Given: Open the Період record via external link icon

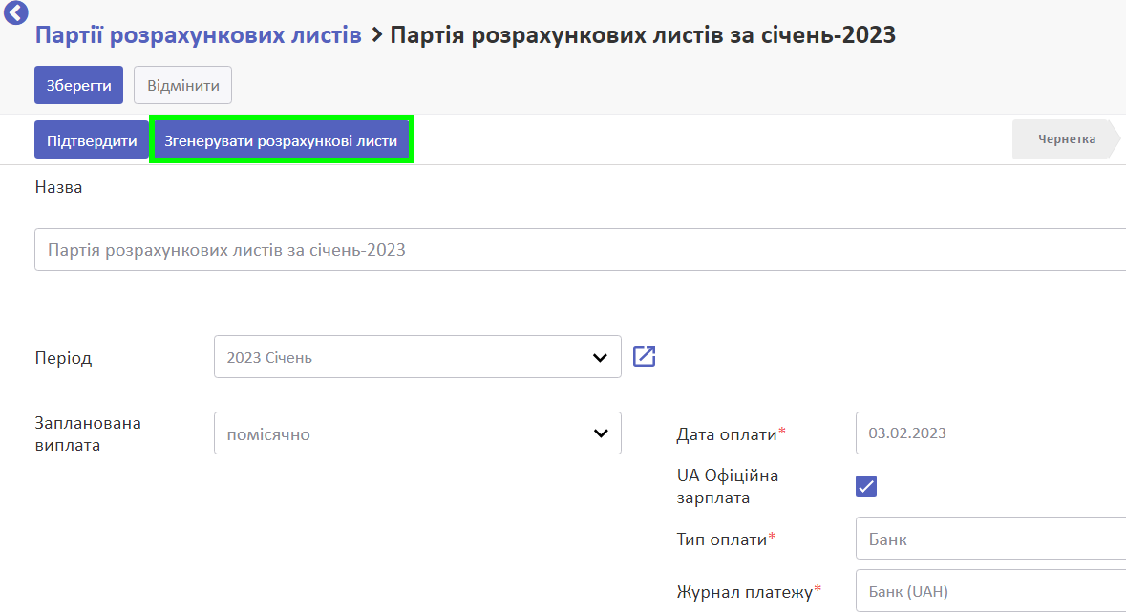Looking at the screenshot, I should [645, 357].
